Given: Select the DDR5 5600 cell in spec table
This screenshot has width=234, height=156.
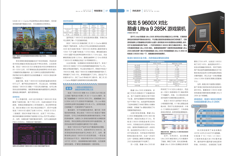Looking at the screenshot, I should click(157, 80).
